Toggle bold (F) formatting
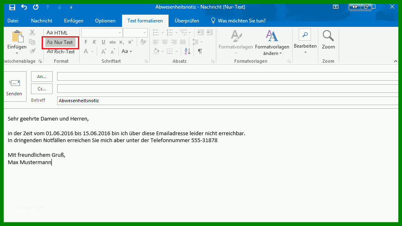This screenshot has width=402, height=226. point(86,42)
